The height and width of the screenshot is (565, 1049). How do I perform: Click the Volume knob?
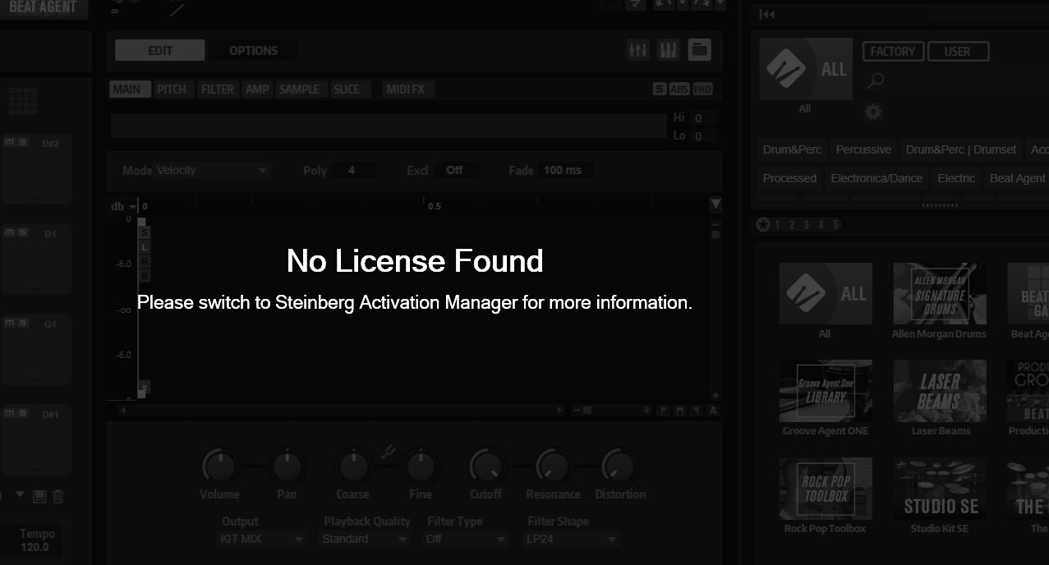[x=219, y=466]
